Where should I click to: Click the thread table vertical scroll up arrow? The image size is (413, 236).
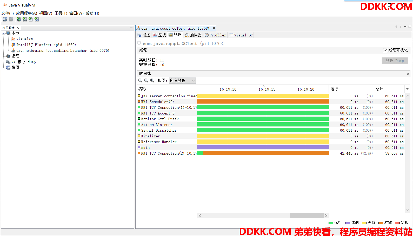tap(408, 96)
